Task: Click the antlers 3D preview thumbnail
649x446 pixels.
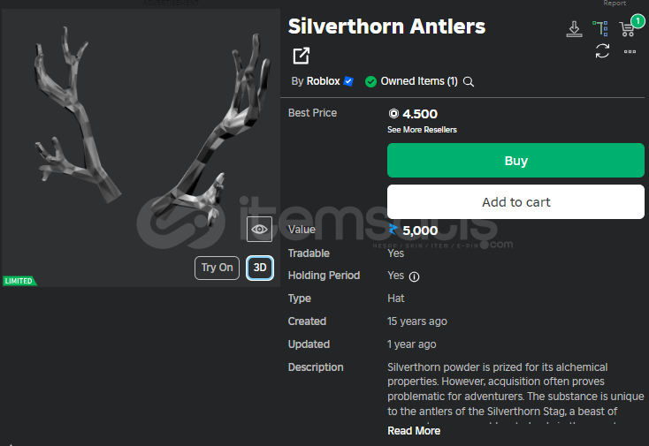Action: point(141,147)
